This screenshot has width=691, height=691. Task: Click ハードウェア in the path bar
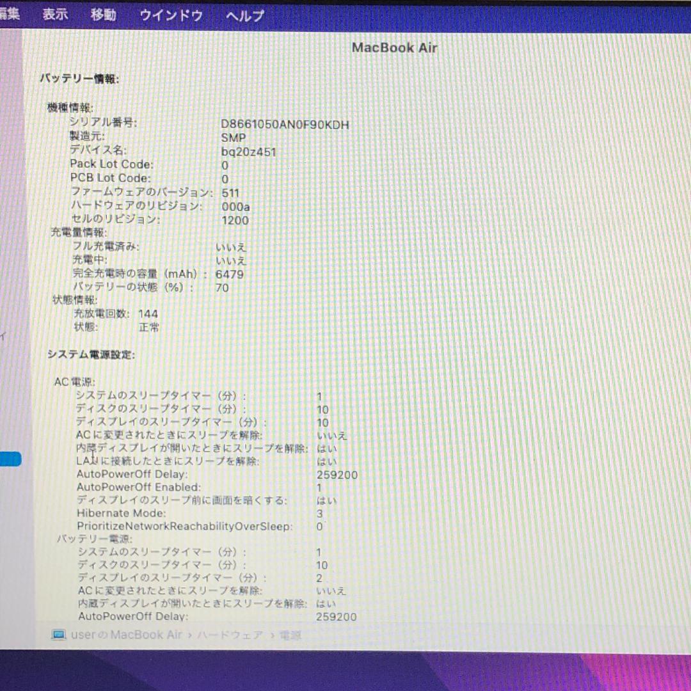[230, 635]
